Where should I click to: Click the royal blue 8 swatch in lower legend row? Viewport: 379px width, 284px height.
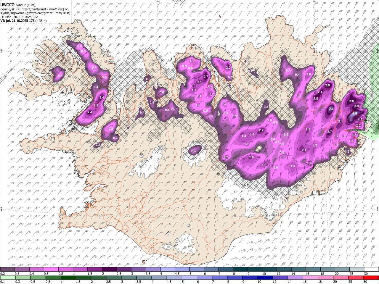pyautogui.click(x=235, y=277)
